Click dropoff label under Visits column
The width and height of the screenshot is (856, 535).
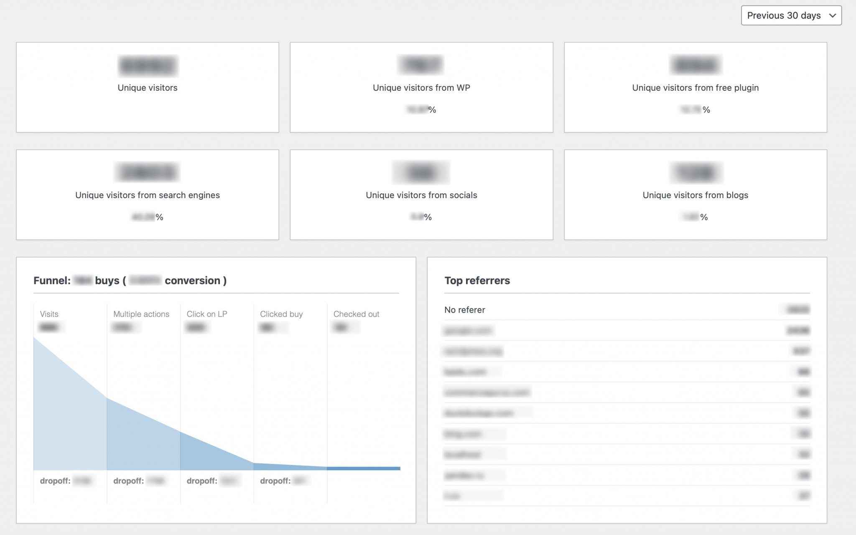[55, 481]
